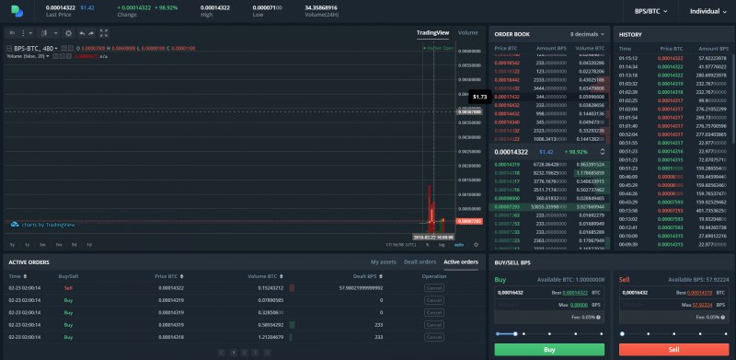Click the Buy amount slider handle
Screen dimensions: 736x360
click(515, 333)
